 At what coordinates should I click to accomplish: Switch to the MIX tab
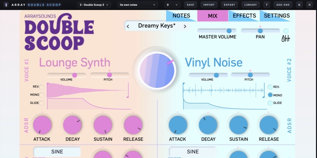pyautogui.click(x=213, y=16)
